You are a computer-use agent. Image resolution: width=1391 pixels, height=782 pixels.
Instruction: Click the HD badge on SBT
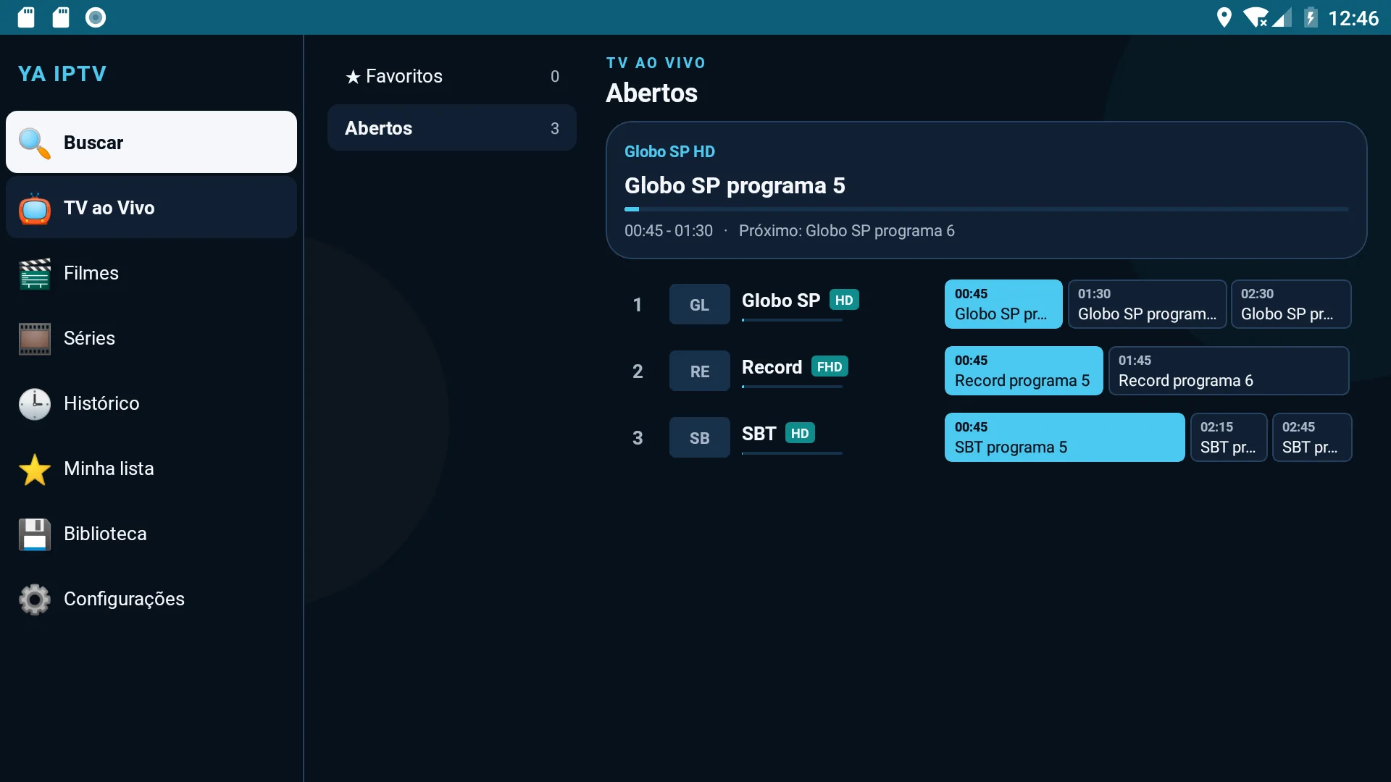pos(800,433)
